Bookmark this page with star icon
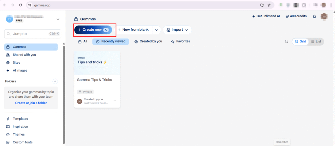Screen dimensions: 335x146 (269, 5)
